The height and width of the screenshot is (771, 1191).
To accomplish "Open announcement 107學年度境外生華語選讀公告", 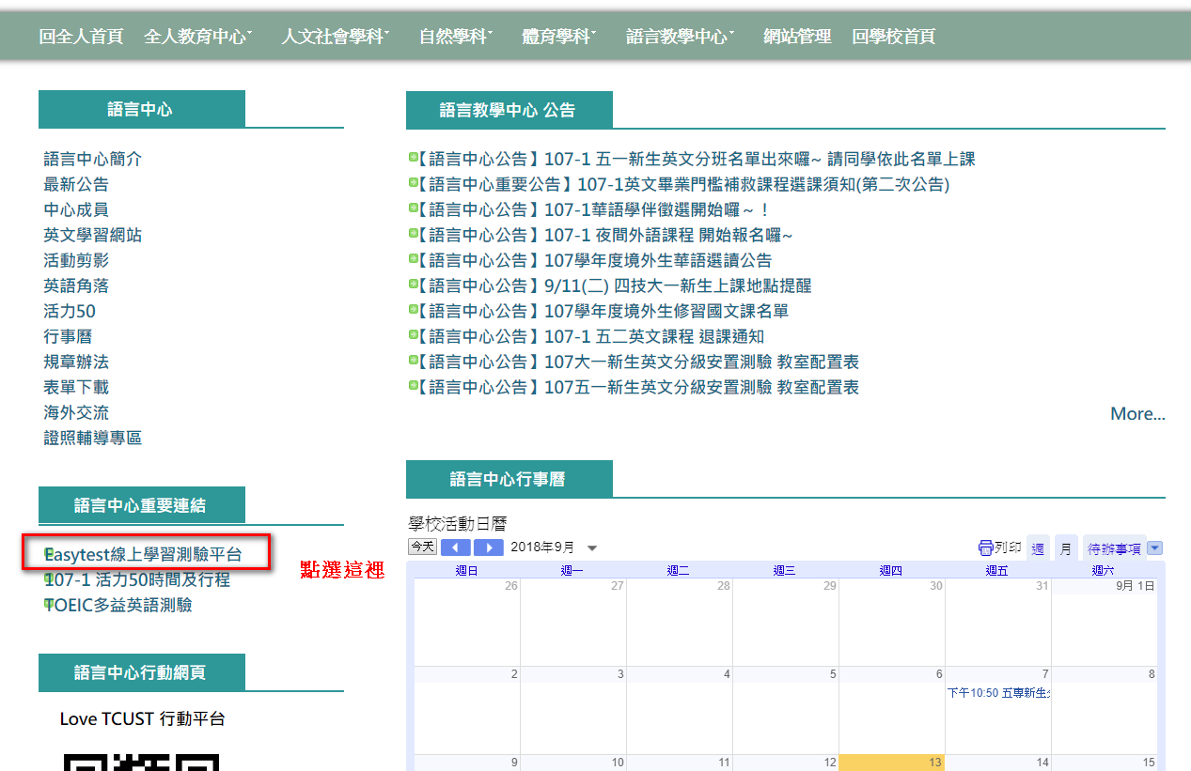I will 595,261.
